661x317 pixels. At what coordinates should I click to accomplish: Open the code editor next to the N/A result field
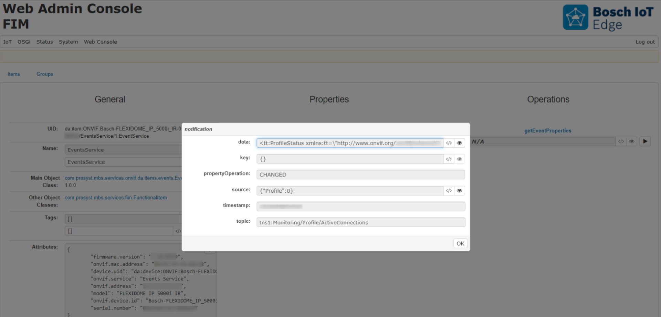(x=621, y=141)
